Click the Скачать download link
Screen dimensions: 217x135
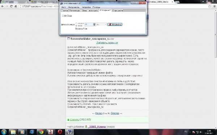click(x=74, y=120)
